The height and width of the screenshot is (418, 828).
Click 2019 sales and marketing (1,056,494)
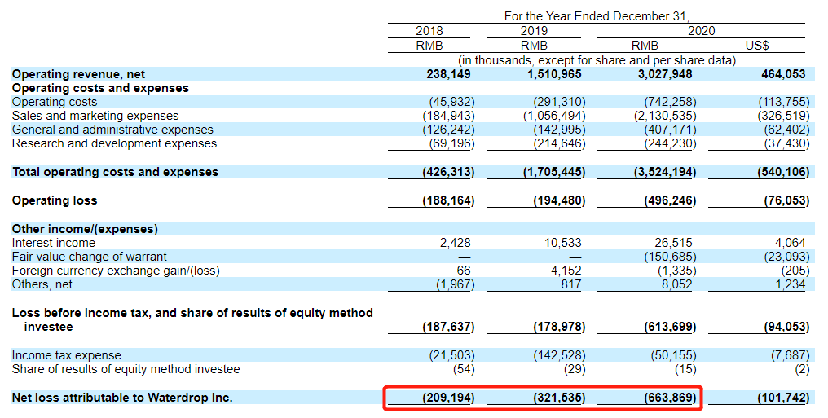(554, 116)
